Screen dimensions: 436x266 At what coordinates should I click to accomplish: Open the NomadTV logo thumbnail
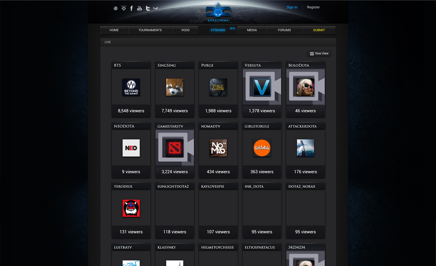218,148
